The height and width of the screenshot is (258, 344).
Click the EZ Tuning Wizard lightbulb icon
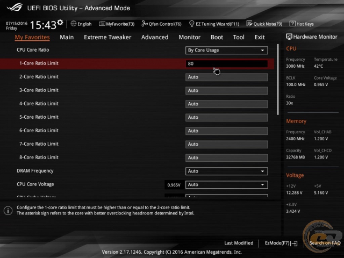pos(191,24)
